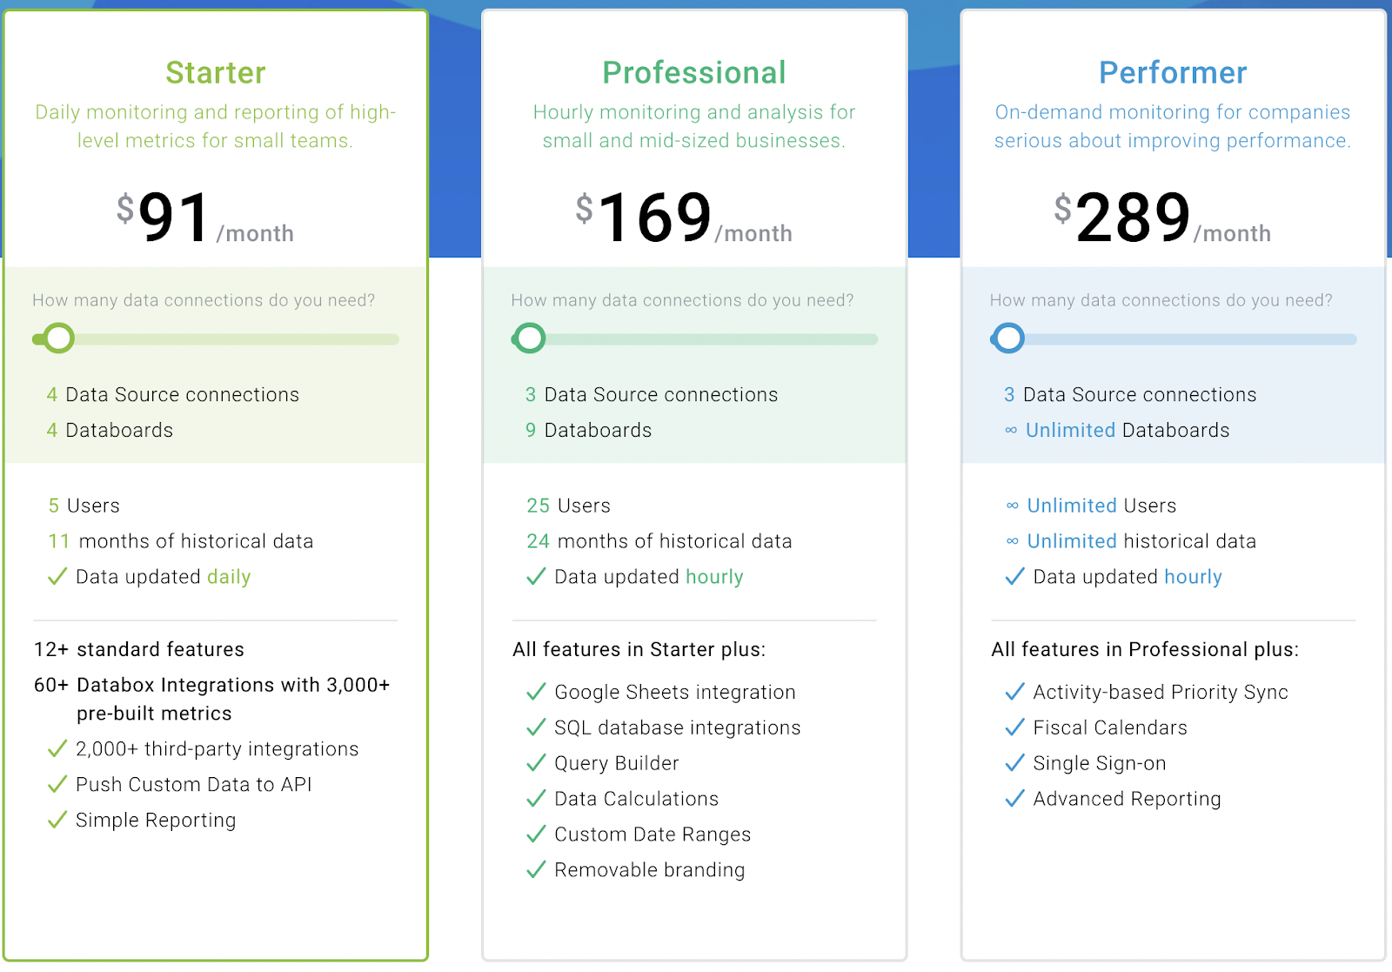Click the Query Builder feature text

[616, 763]
